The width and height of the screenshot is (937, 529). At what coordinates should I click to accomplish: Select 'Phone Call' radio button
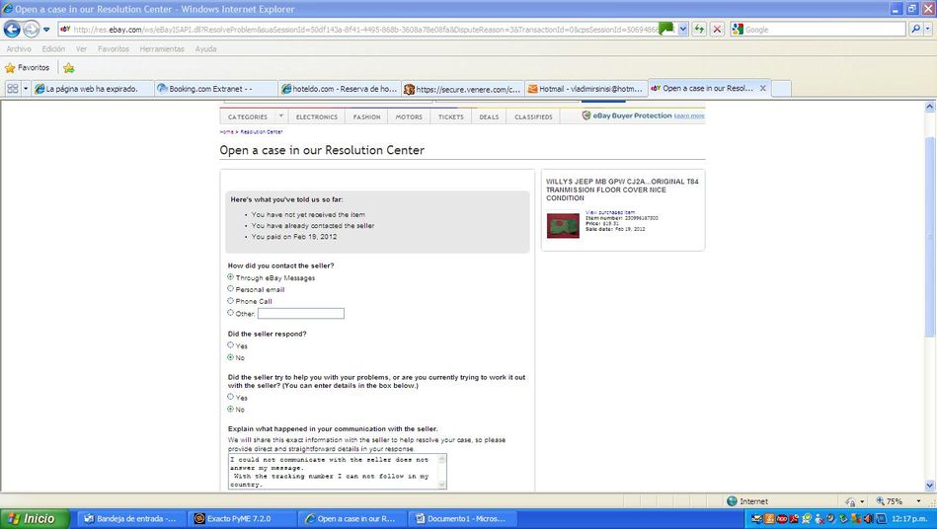[x=231, y=300]
